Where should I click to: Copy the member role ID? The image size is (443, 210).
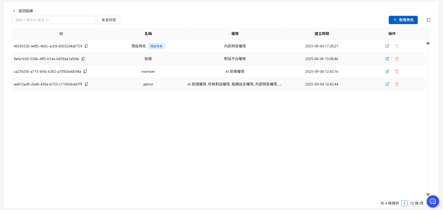85,71
